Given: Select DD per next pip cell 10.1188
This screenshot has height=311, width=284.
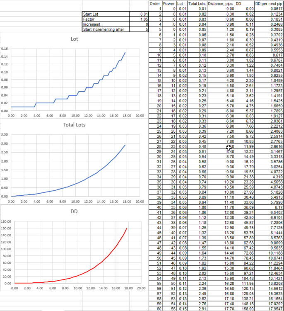Looking at the screenshot, I should [x=269, y=253].
